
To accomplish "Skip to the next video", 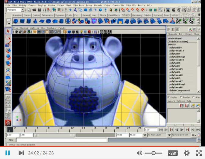I will (x=21, y=153).
